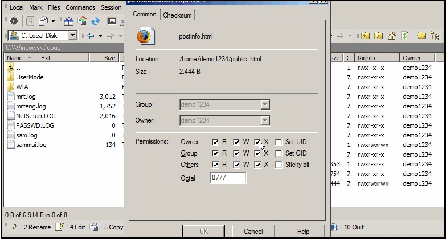446x239 pixels.
Task: Toggle Owner R permission checkbox
Action: (x=215, y=142)
